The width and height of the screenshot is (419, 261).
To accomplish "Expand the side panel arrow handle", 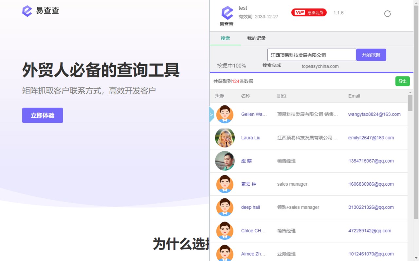I will pyautogui.click(x=211, y=115).
